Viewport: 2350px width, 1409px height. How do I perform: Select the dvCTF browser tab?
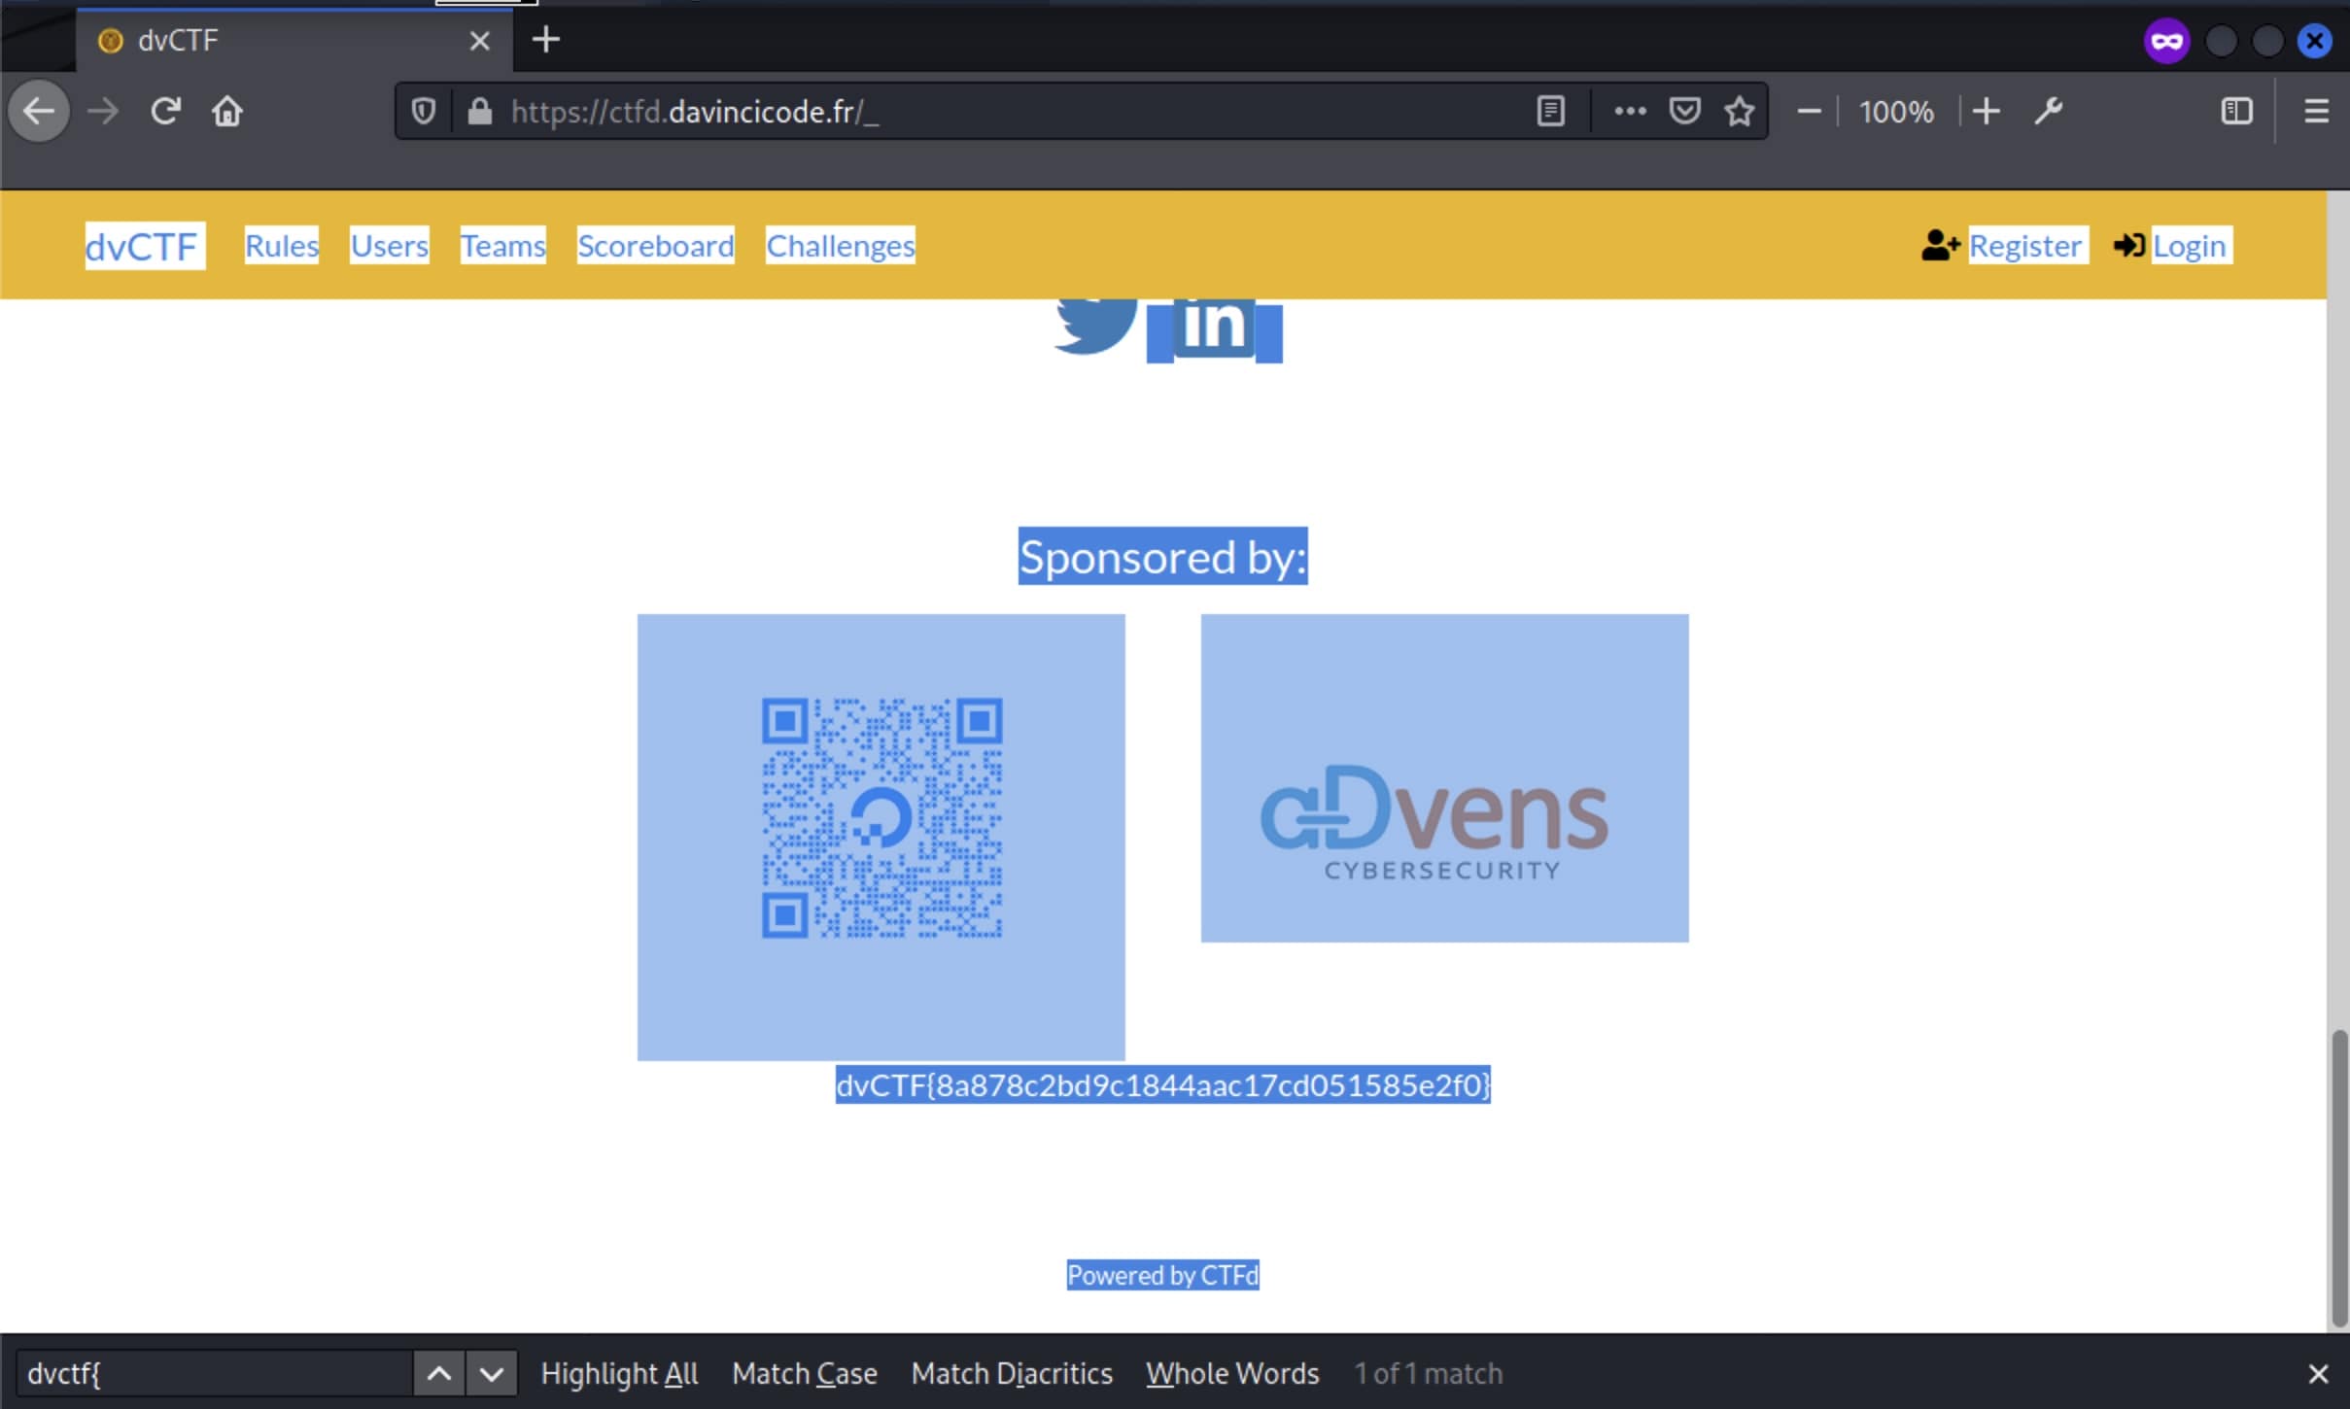[294, 41]
